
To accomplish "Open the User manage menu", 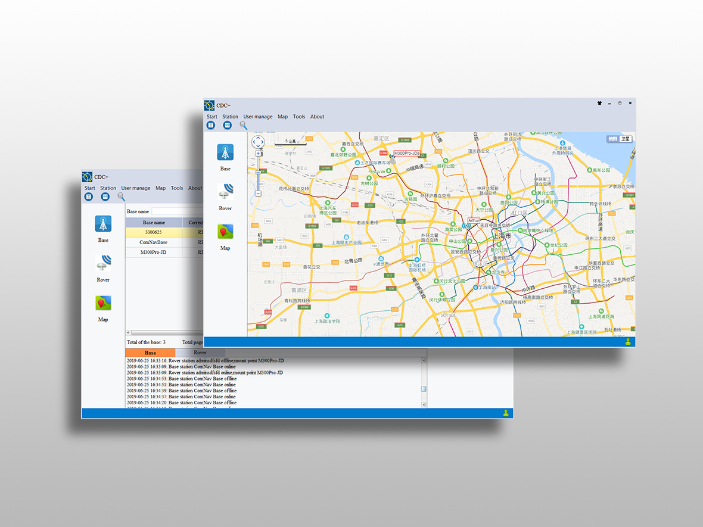I will click(x=258, y=117).
